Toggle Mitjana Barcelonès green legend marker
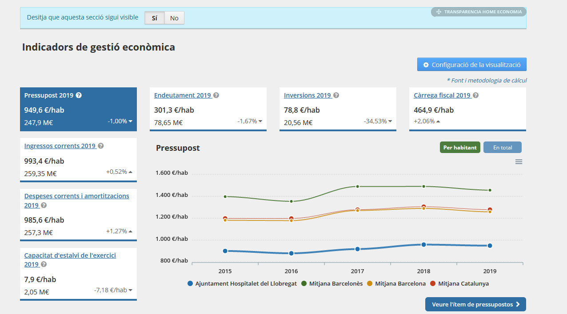 point(304,284)
